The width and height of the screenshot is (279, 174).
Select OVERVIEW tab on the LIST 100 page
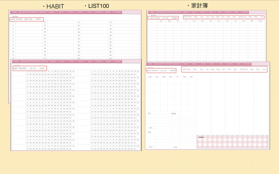[34, 12]
